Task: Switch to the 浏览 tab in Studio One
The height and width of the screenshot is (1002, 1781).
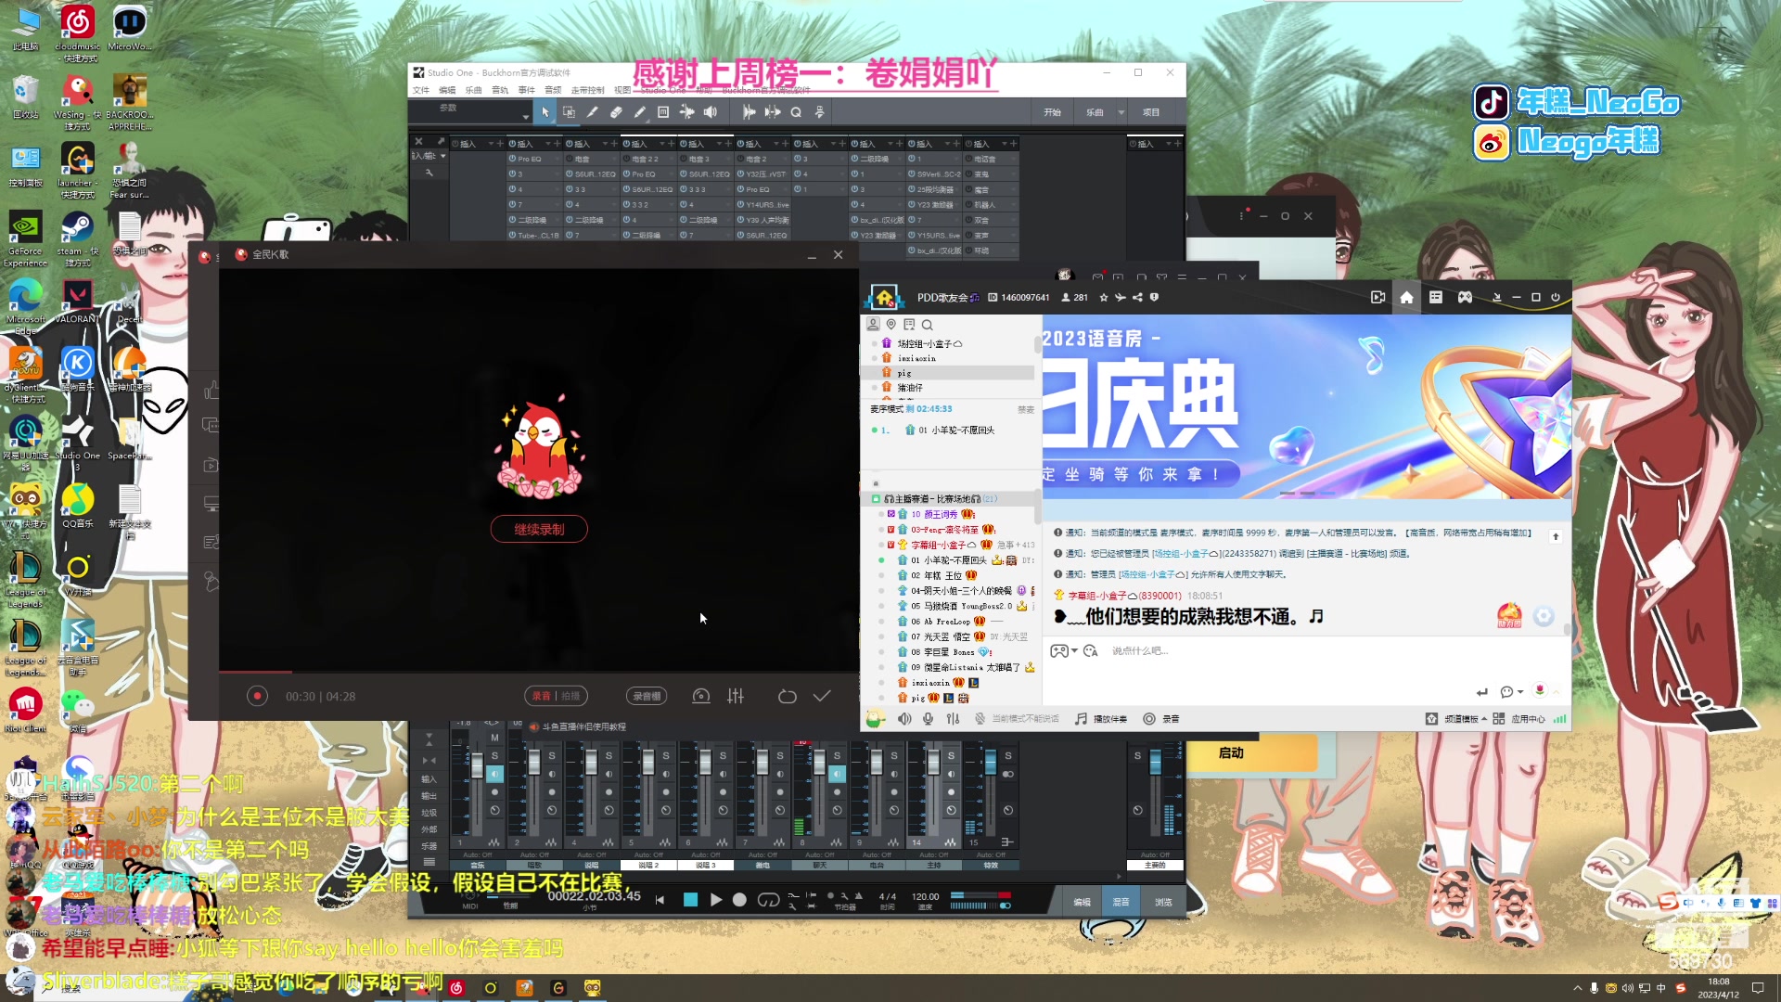Action: click(x=1163, y=902)
